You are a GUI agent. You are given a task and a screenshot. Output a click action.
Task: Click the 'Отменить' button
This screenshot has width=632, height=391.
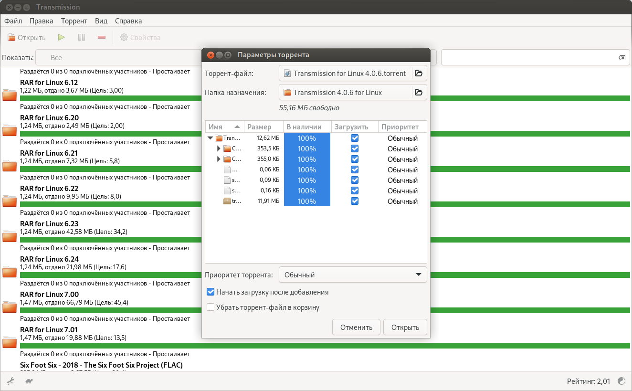pos(356,327)
